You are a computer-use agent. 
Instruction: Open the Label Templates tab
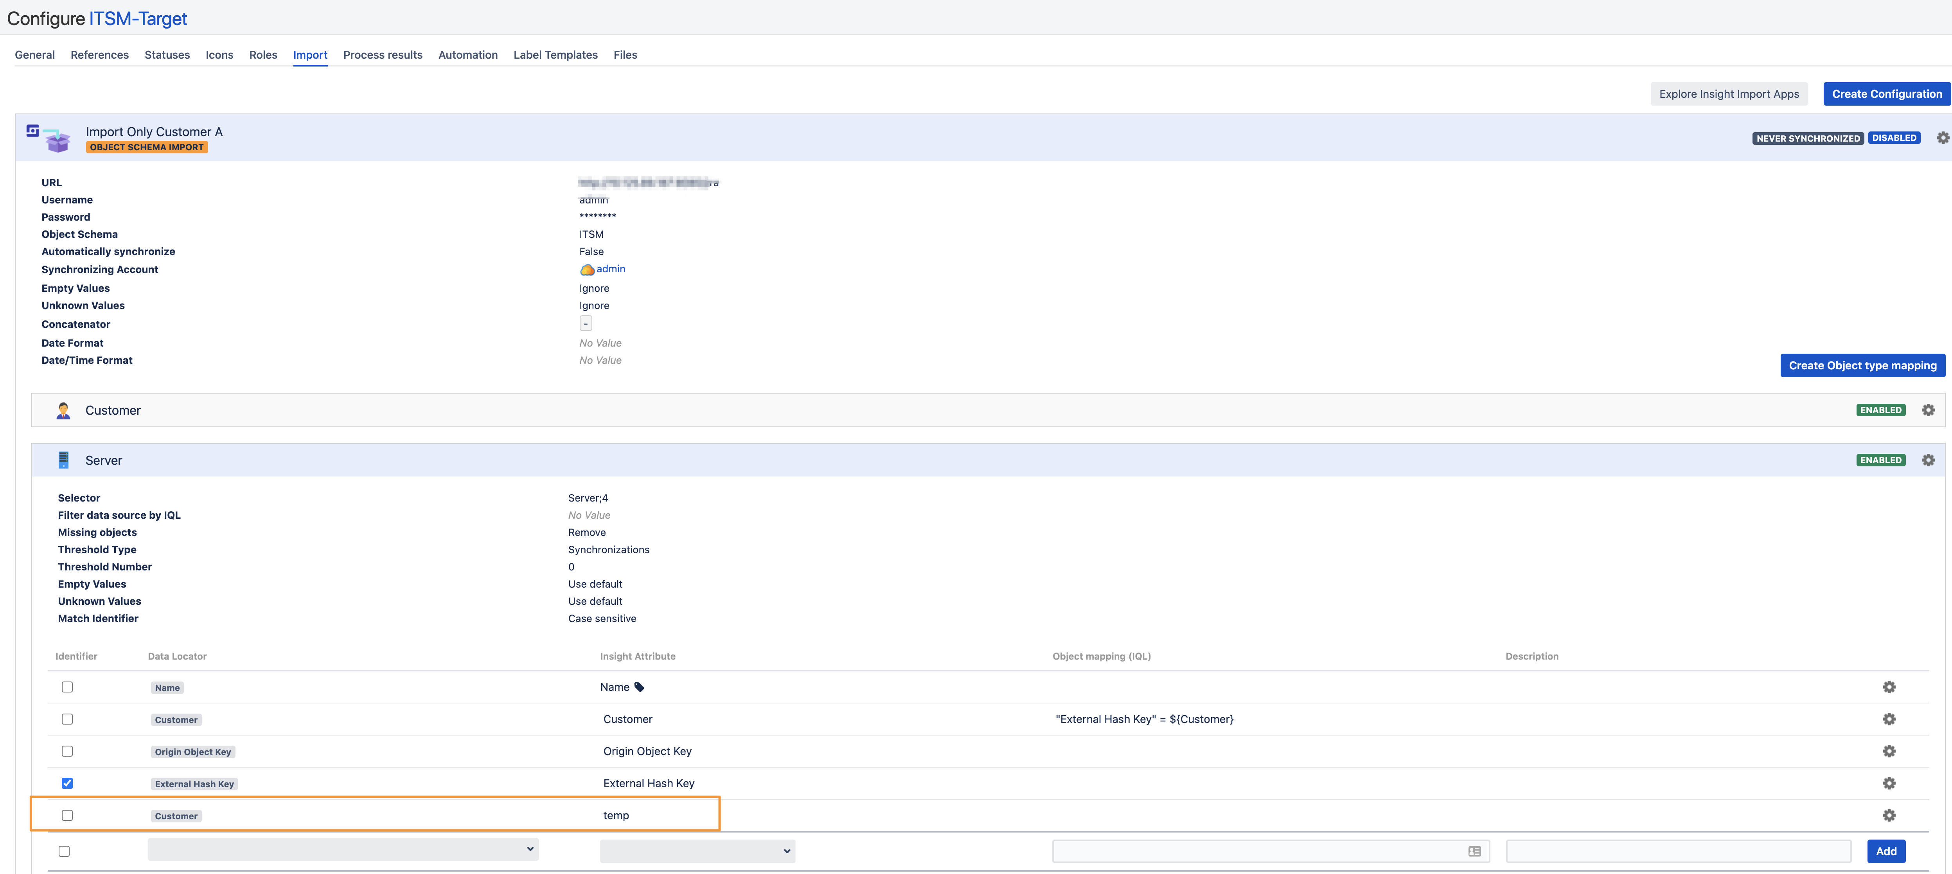[x=555, y=55]
